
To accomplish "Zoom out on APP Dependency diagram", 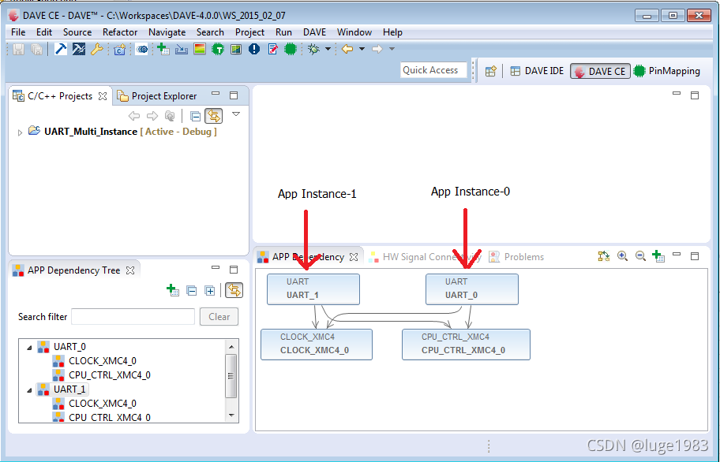I will pos(640,256).
